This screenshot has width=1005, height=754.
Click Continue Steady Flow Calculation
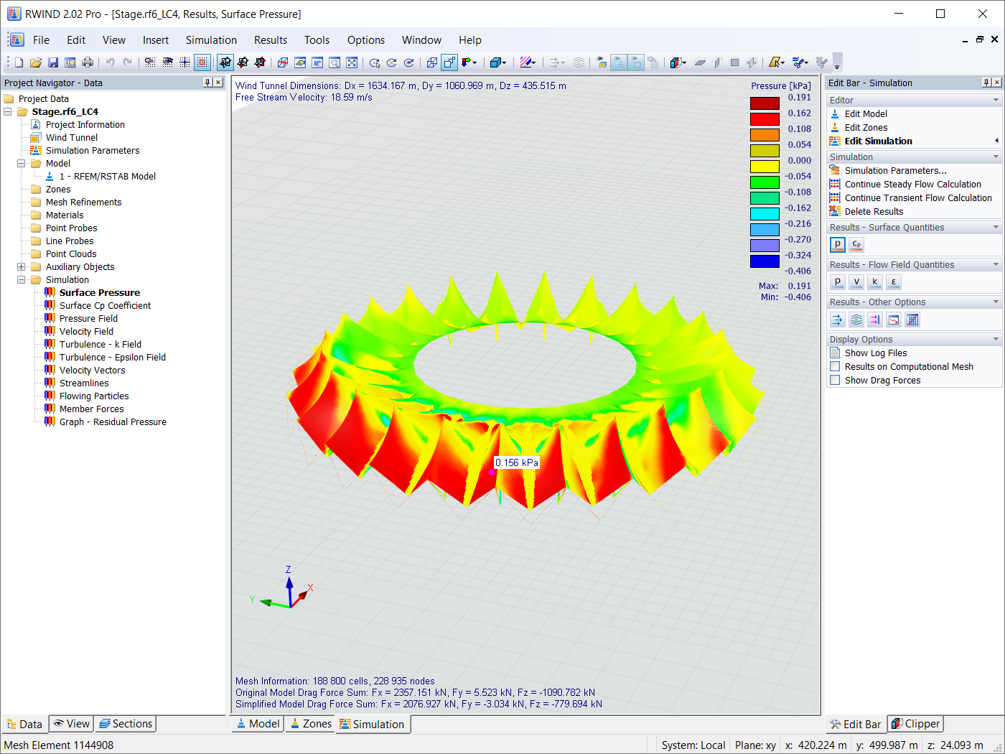coord(912,184)
